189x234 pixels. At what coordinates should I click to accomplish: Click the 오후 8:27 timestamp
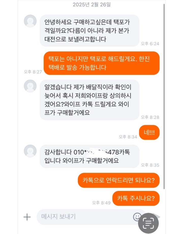[x=33, y=72]
